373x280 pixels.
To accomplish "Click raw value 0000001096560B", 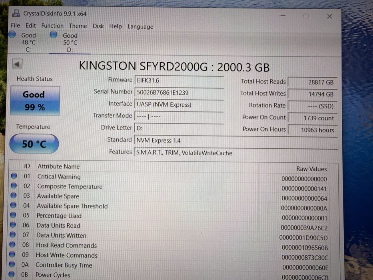I will 305,248.
